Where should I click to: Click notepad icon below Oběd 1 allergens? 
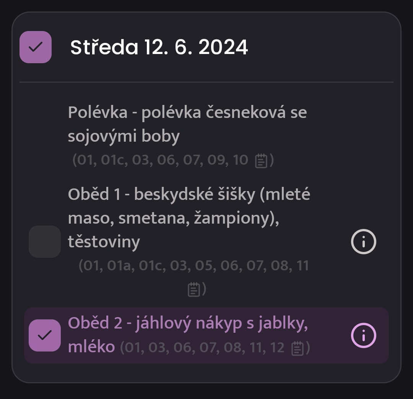(x=193, y=289)
